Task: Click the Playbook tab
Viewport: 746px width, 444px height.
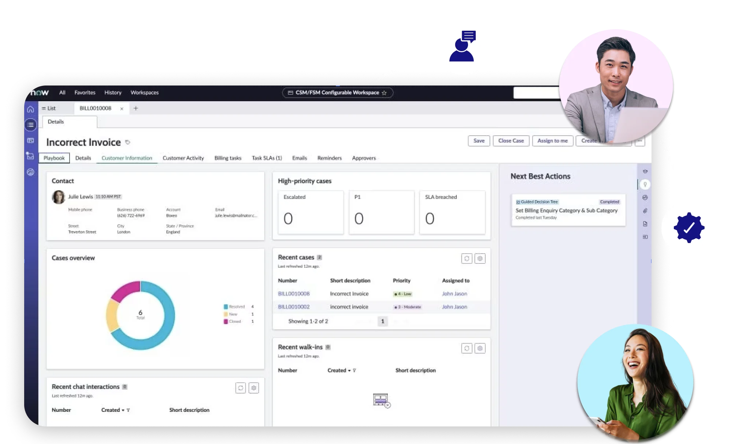Action: coord(54,158)
